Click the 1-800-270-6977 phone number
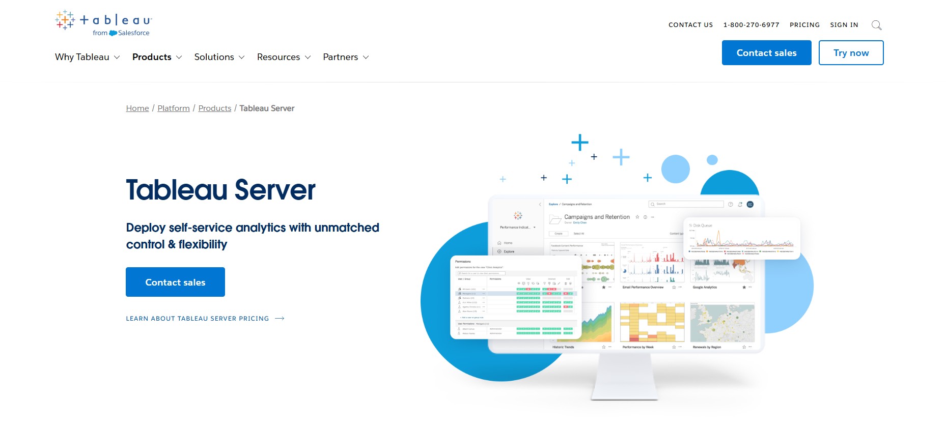Image resolution: width=946 pixels, height=425 pixels. tap(751, 25)
